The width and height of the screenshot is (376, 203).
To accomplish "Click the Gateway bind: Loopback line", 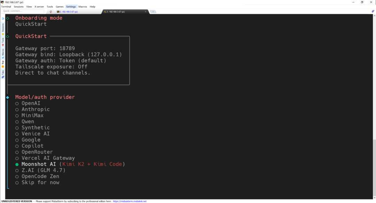I will point(69,54).
